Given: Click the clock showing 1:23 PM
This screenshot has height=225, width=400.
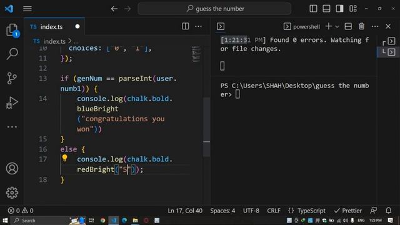Looking at the screenshot, I should (x=375, y=221).
